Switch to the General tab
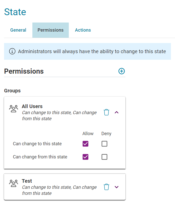Image resolution: width=175 pixels, height=207 pixels. point(18,30)
